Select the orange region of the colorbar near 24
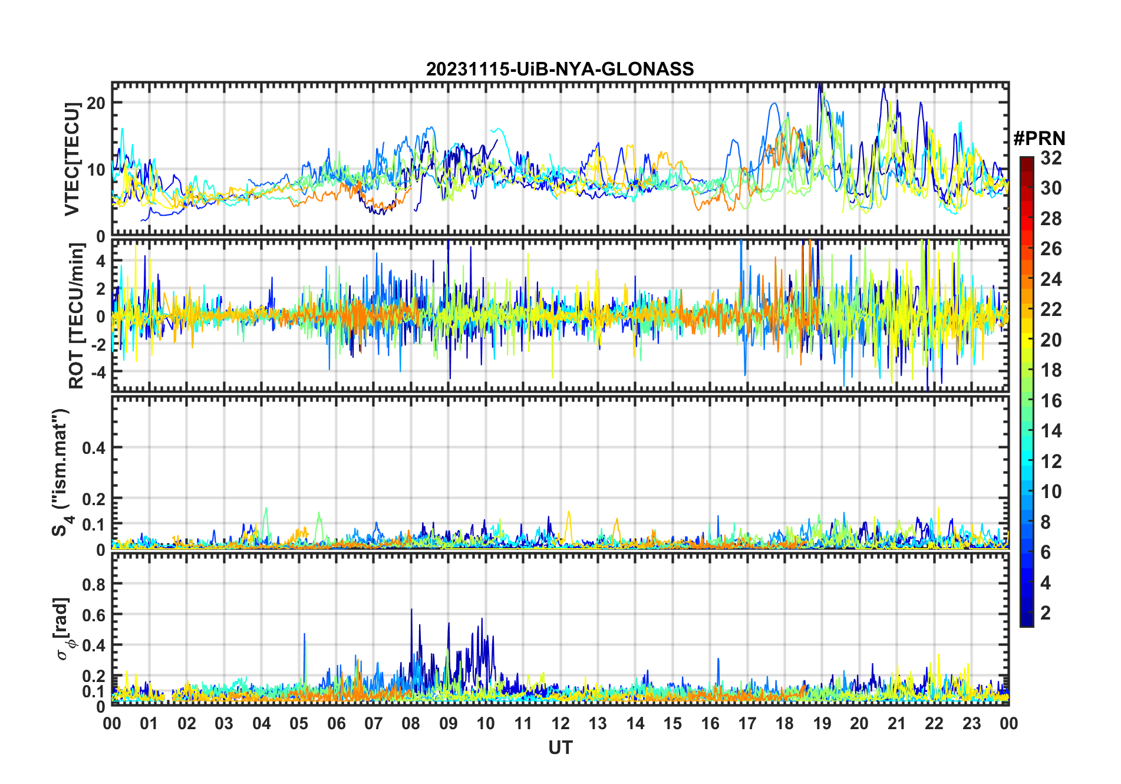The height and width of the screenshot is (784, 1121). click(x=1027, y=279)
